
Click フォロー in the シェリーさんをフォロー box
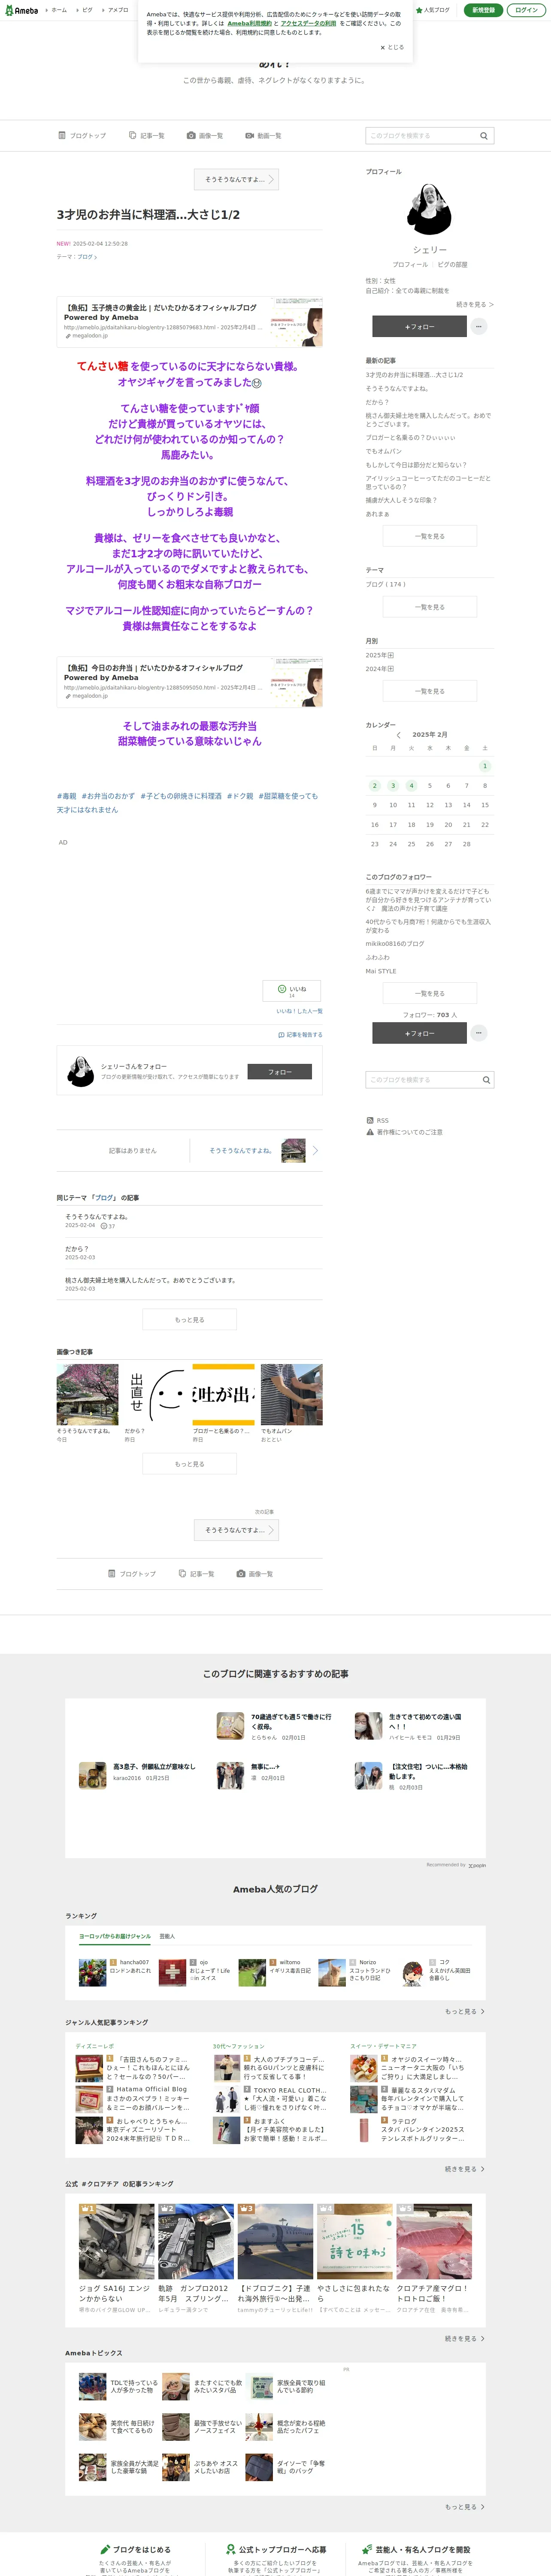coord(279,1072)
